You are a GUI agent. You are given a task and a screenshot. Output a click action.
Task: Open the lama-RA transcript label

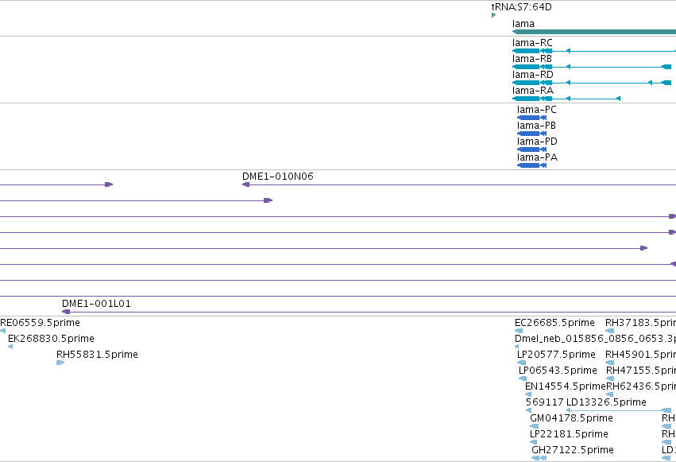533,91
